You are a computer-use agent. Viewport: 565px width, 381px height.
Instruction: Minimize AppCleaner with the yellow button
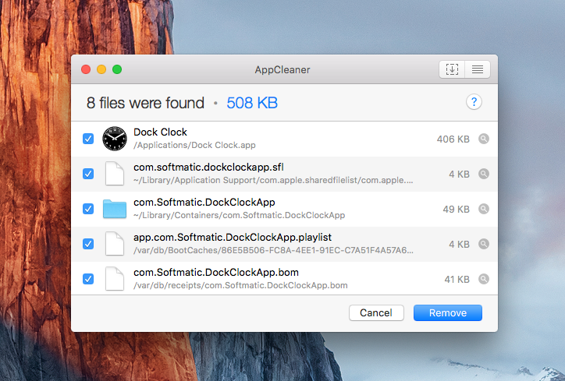click(x=101, y=69)
